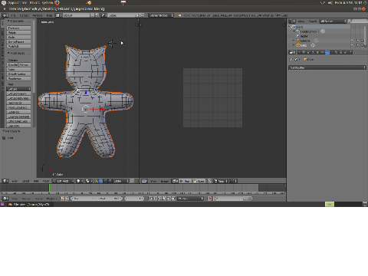
Task: Toggle renderability of the Cube row
Action: (362, 45)
